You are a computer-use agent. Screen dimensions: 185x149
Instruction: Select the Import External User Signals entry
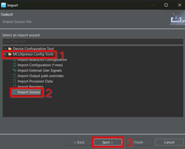coord(40,71)
